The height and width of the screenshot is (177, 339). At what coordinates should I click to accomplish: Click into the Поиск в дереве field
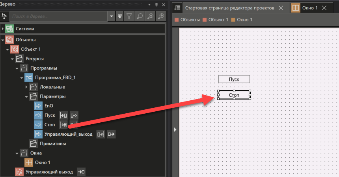click(x=59, y=16)
